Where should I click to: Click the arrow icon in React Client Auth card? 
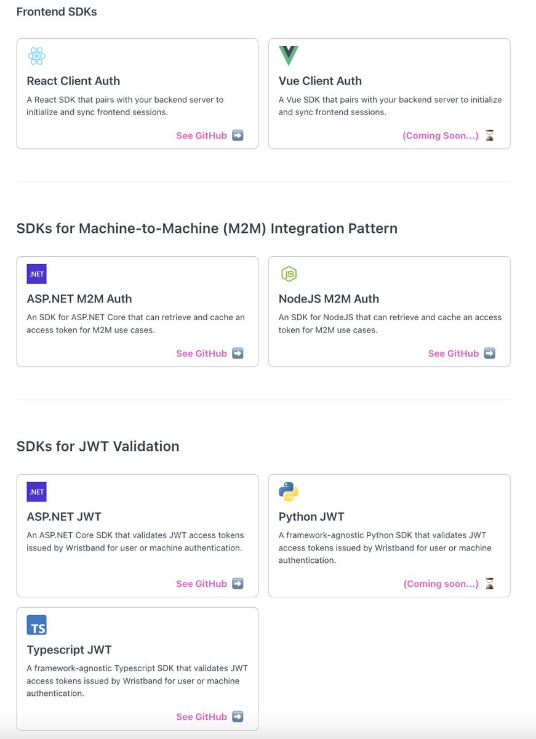click(238, 135)
